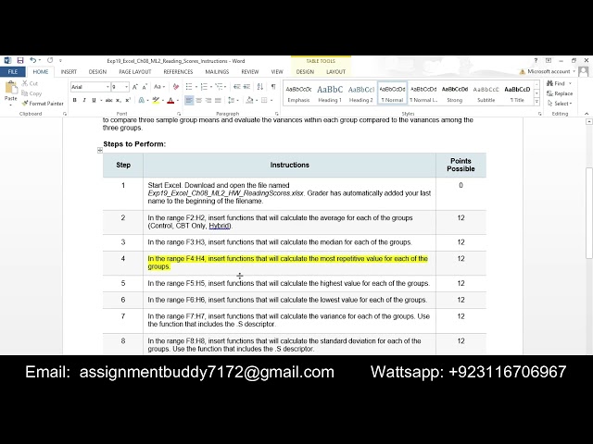Open the Numbering list button
The image size is (593, 444).
204,87
